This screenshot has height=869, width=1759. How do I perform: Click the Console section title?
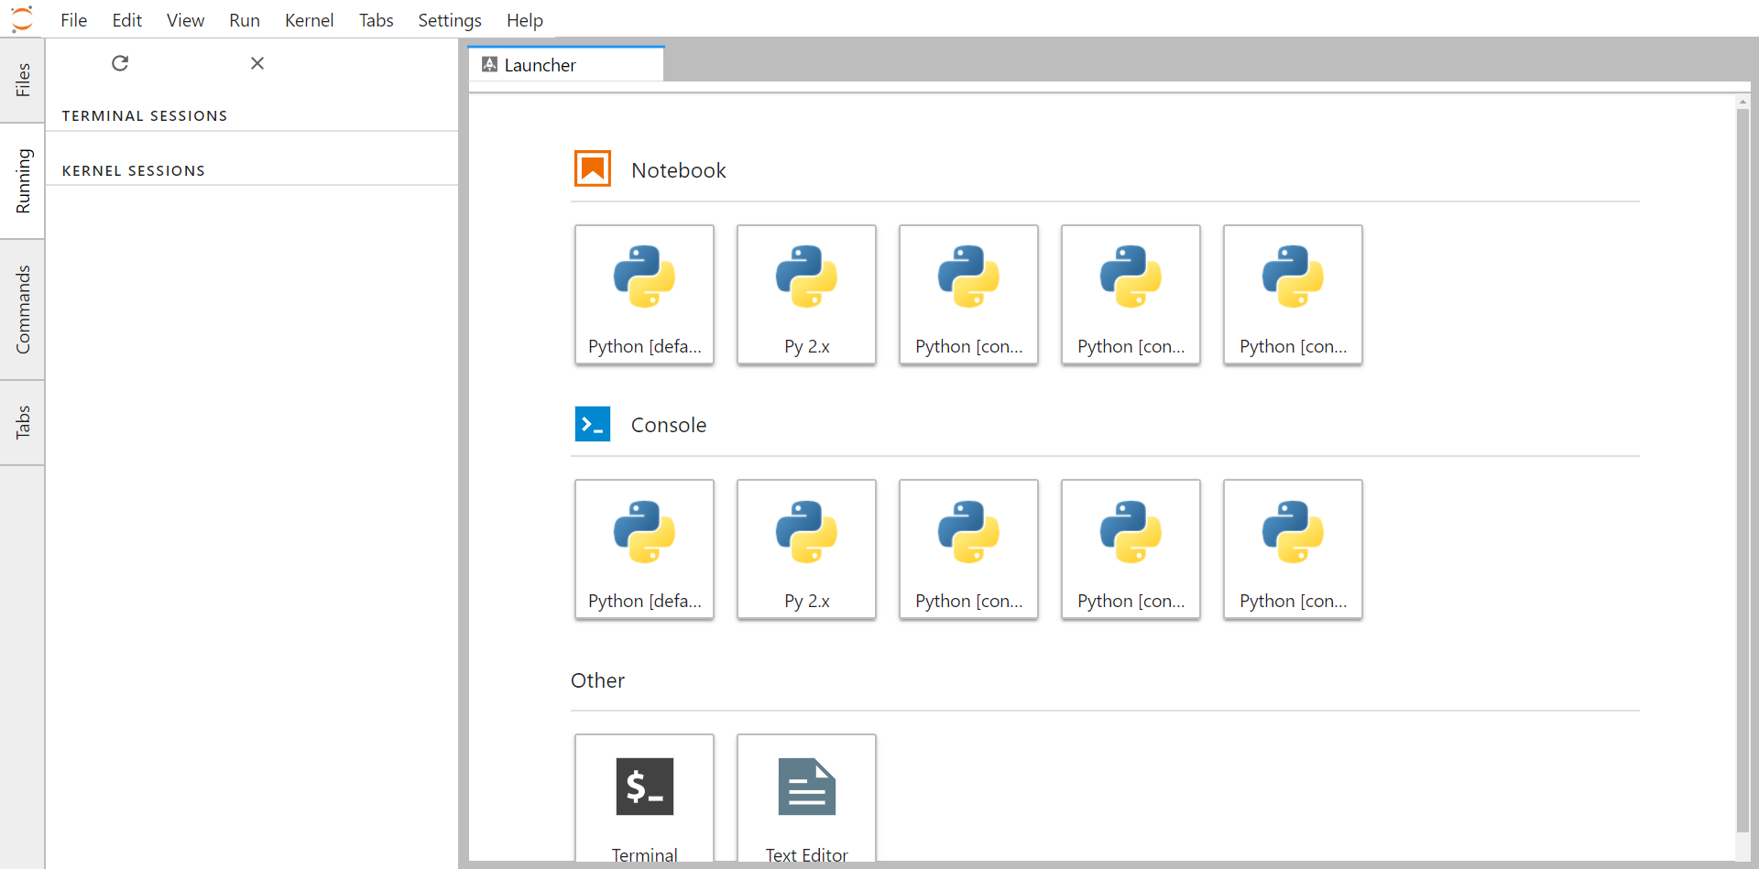669,425
